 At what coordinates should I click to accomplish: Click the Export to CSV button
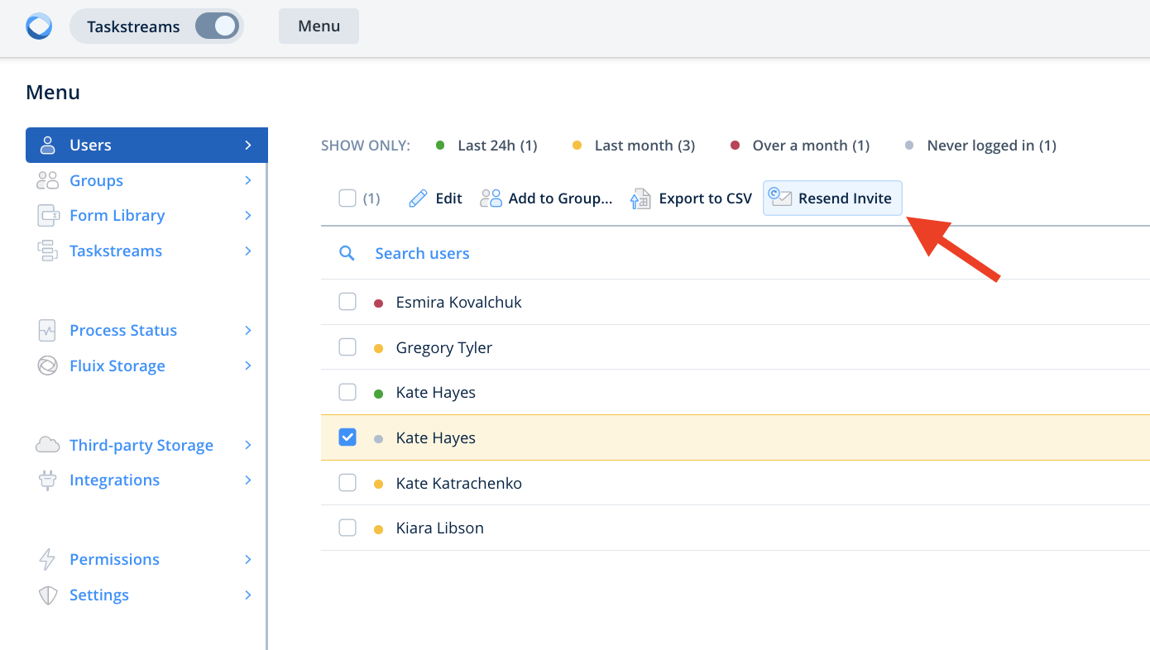(x=691, y=198)
